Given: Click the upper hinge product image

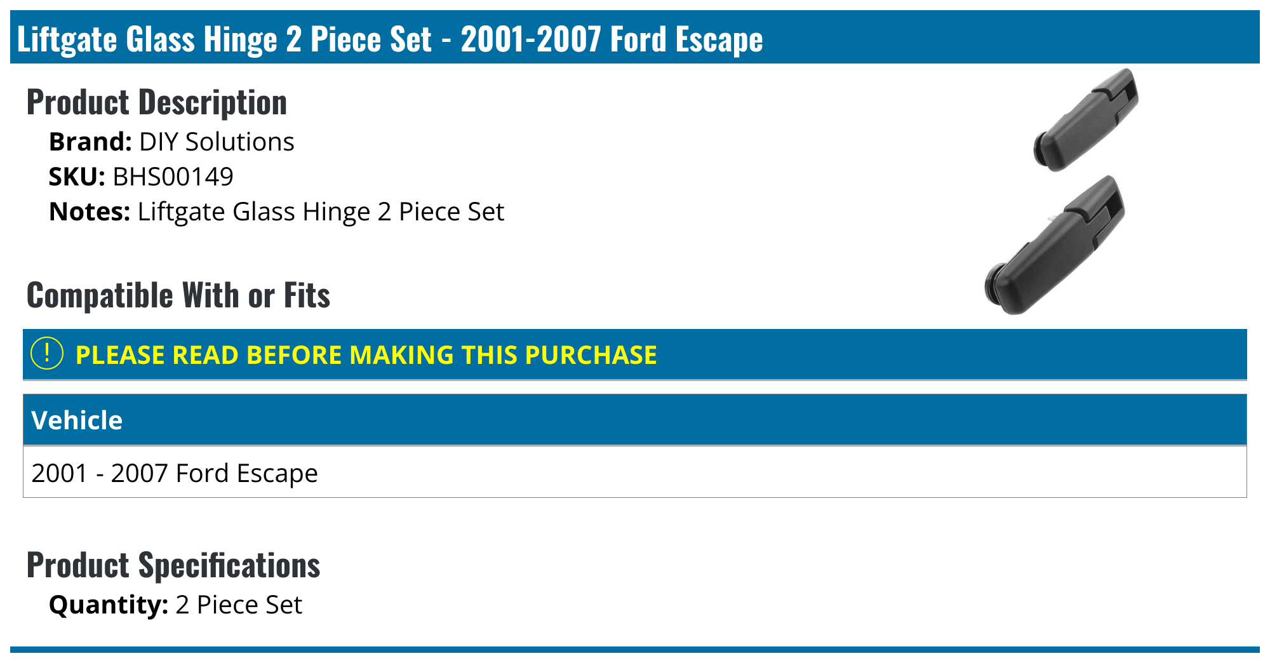Looking at the screenshot, I should click(x=1087, y=120).
